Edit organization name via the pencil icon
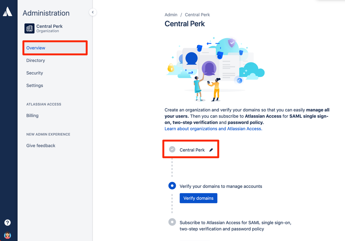The height and width of the screenshot is (241, 345). click(x=211, y=150)
